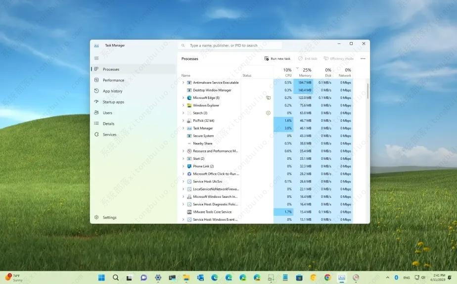
Task: Open the three-dot more options menu
Action: point(363,58)
